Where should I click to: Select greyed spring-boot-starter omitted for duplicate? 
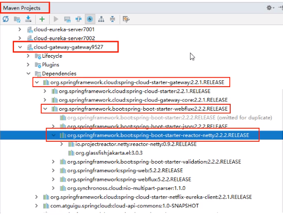click(170, 118)
